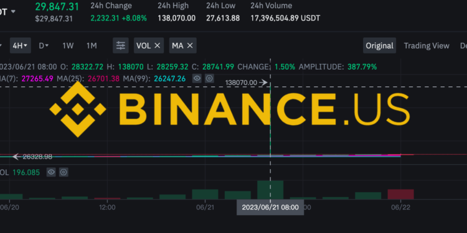This screenshot has height=233, width=467.
Task: Select the 1W timeframe
Action: tap(68, 46)
